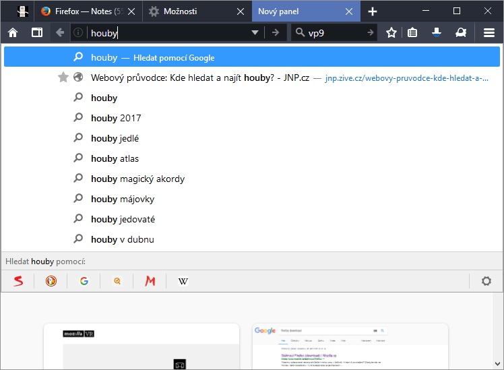Screen dimensions: 504x370
Task: Show site info icon in address bar
Action: (x=78, y=32)
